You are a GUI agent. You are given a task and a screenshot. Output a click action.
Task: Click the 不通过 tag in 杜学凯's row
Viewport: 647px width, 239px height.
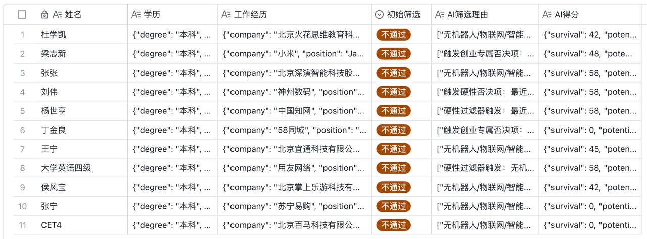pos(393,35)
